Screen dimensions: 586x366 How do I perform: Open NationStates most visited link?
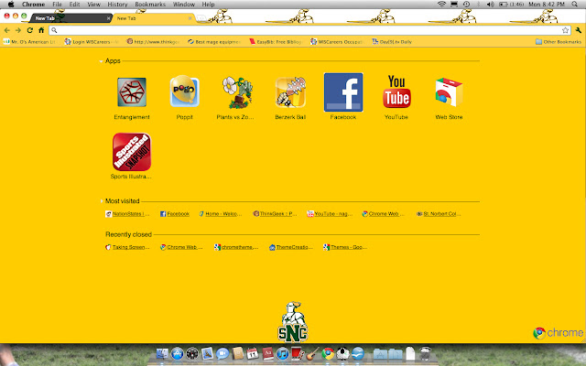point(127,214)
